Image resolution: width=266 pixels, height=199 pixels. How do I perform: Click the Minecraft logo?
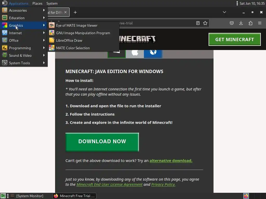click(x=137, y=39)
